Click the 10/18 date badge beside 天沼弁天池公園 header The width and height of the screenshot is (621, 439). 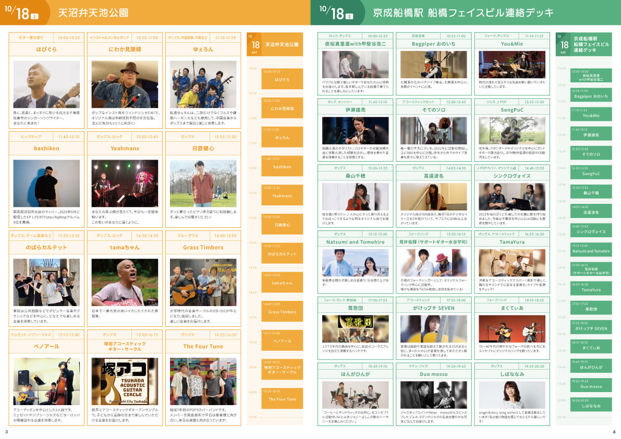coord(25,13)
